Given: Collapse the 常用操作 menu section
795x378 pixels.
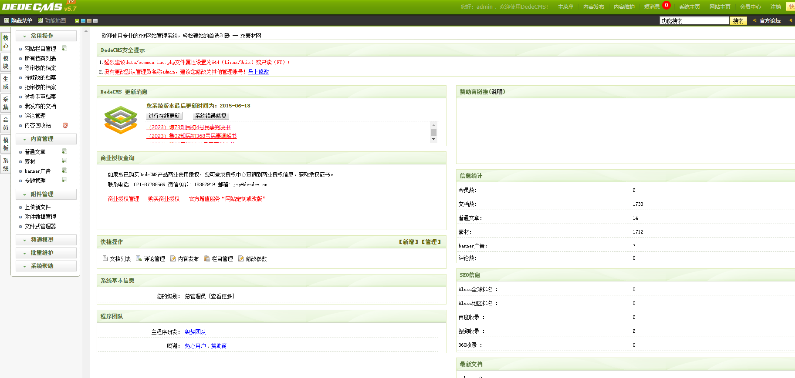Looking at the screenshot, I should pyautogui.click(x=42, y=36).
